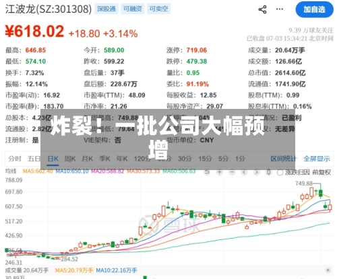Open the three-dot more options menu
This screenshot has height=279, width=337.
pos(280,9)
